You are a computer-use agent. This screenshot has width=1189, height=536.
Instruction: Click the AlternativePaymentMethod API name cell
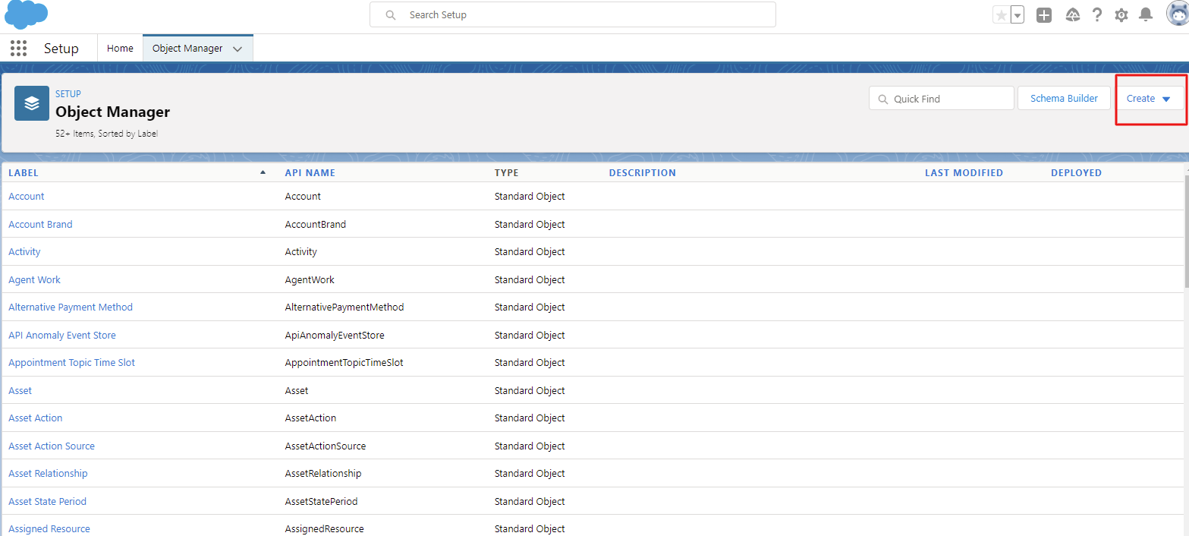tap(344, 307)
